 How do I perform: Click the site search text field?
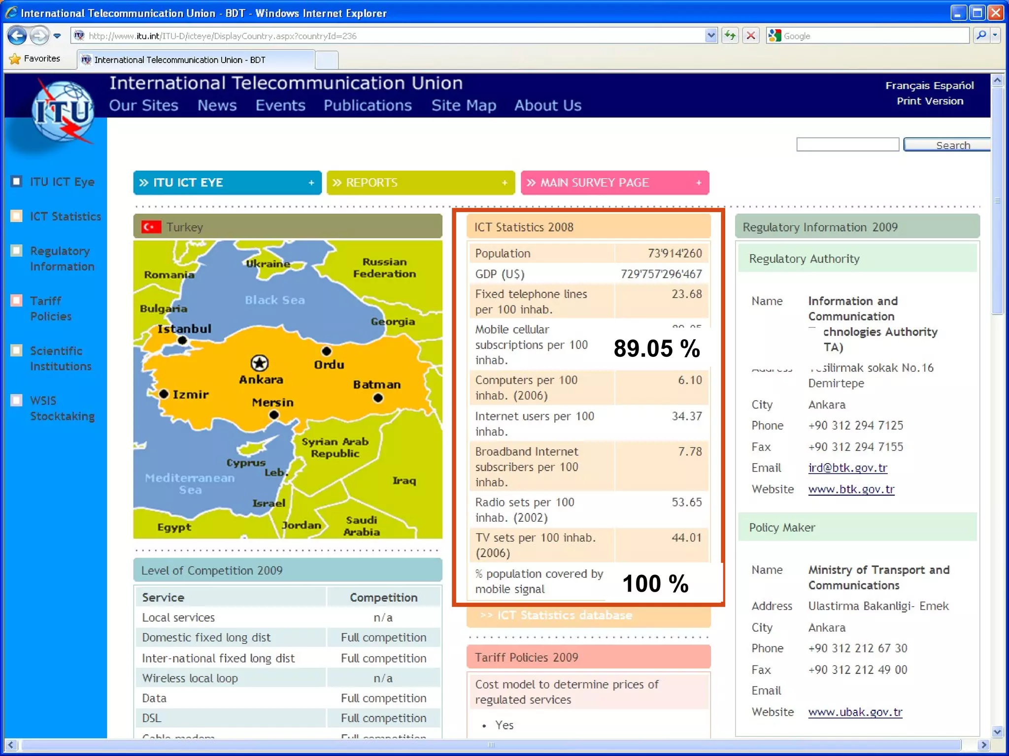847,145
